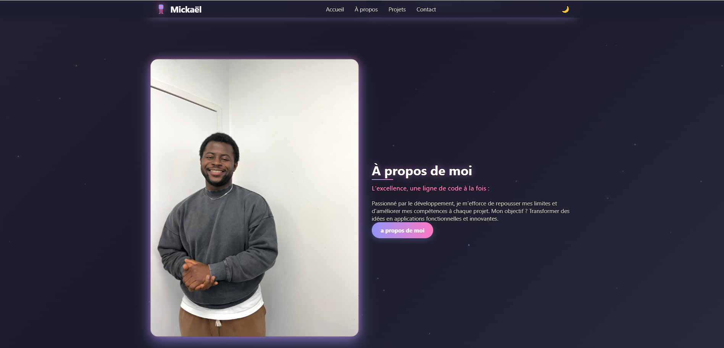Screen dimensions: 724x348
Task: Select Contact in the navigation bar
Action: 426,10
